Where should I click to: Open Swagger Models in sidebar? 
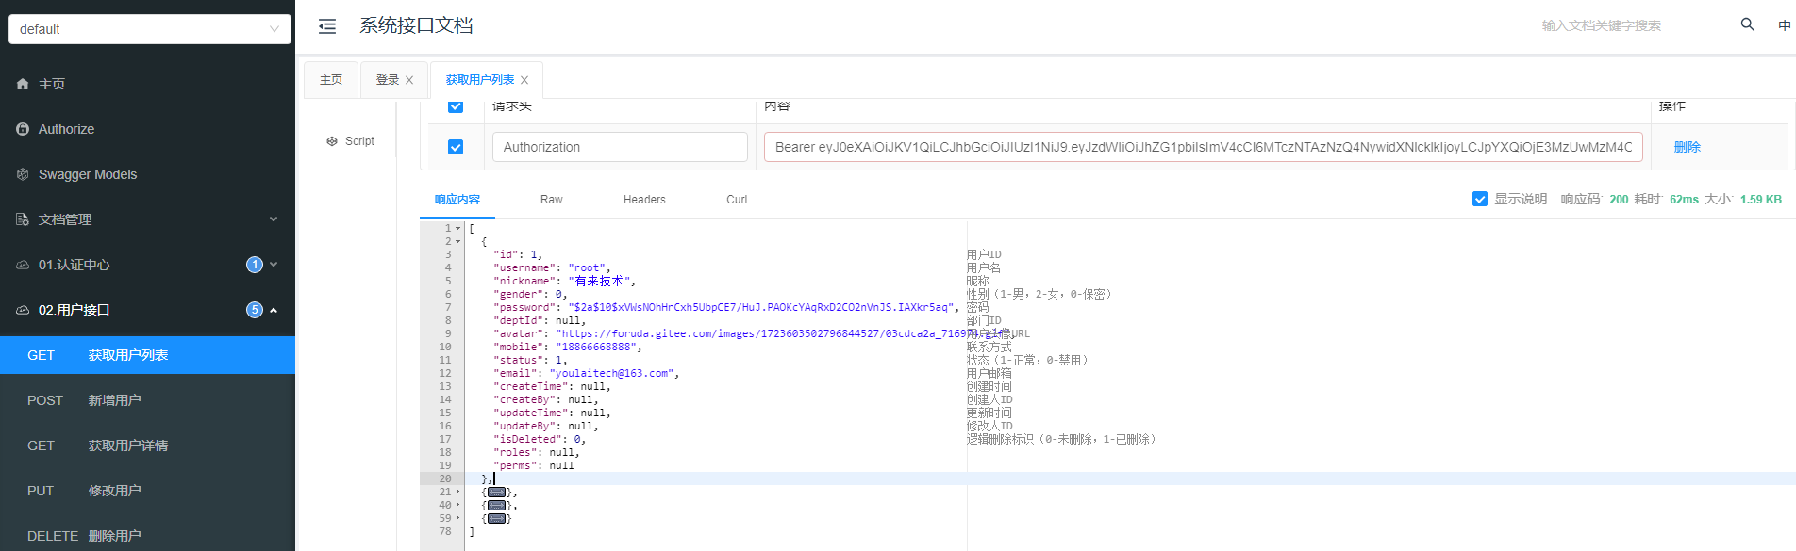pyautogui.click(x=147, y=174)
